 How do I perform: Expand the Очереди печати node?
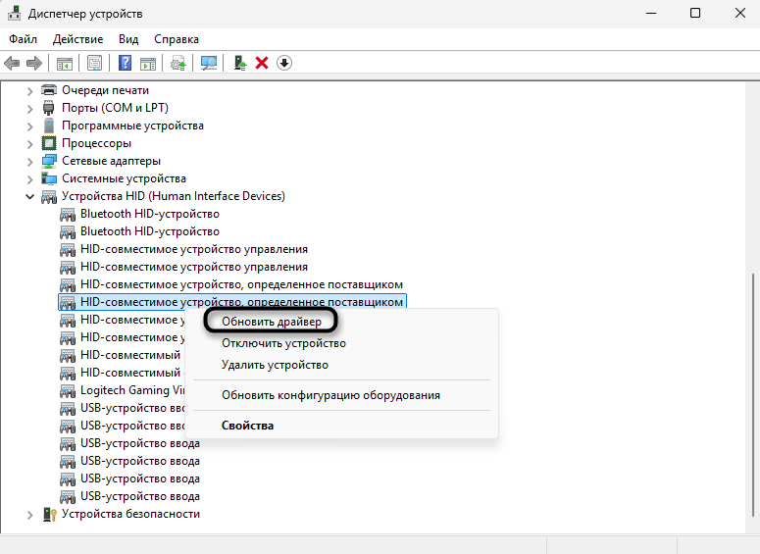pyautogui.click(x=30, y=90)
